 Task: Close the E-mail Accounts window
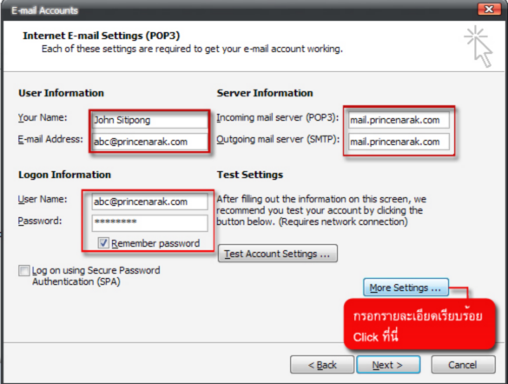click(489, 9)
